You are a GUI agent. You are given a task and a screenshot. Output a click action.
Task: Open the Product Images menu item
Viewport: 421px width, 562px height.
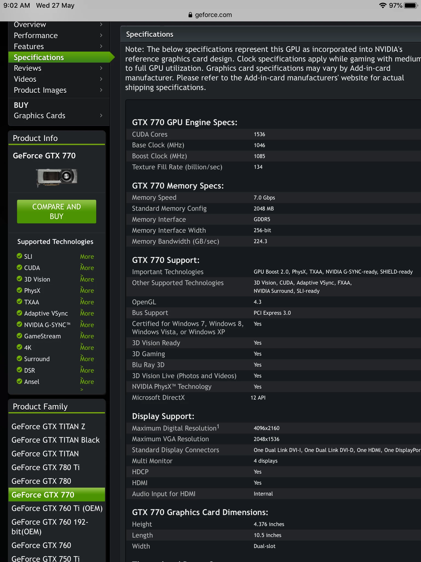click(x=40, y=90)
